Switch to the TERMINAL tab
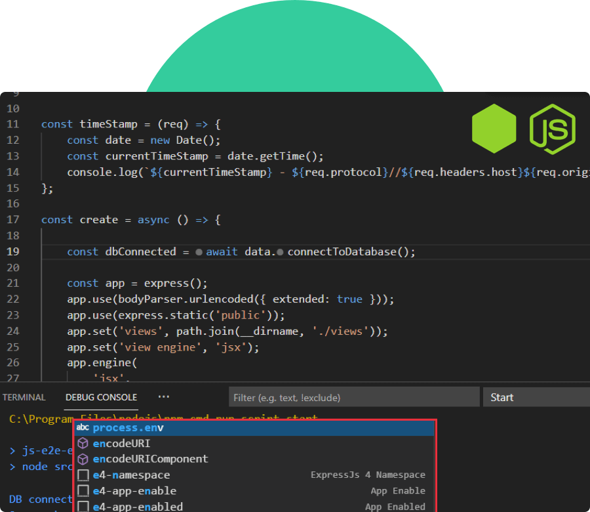 click(x=24, y=398)
